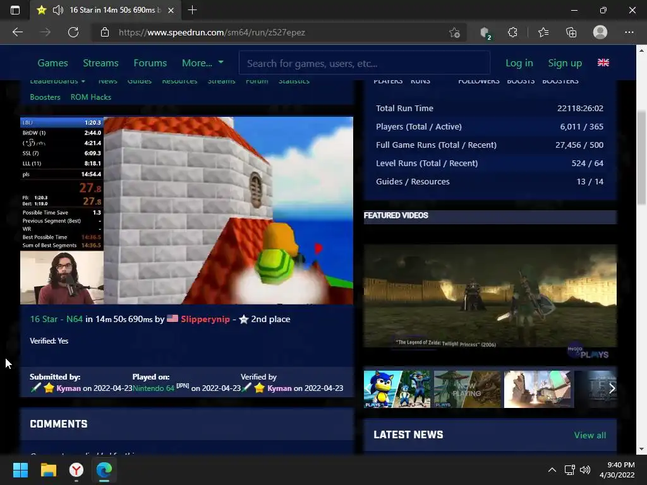Image resolution: width=647 pixels, height=485 pixels.
Task: Open Collections in Edge
Action: pos(571,32)
